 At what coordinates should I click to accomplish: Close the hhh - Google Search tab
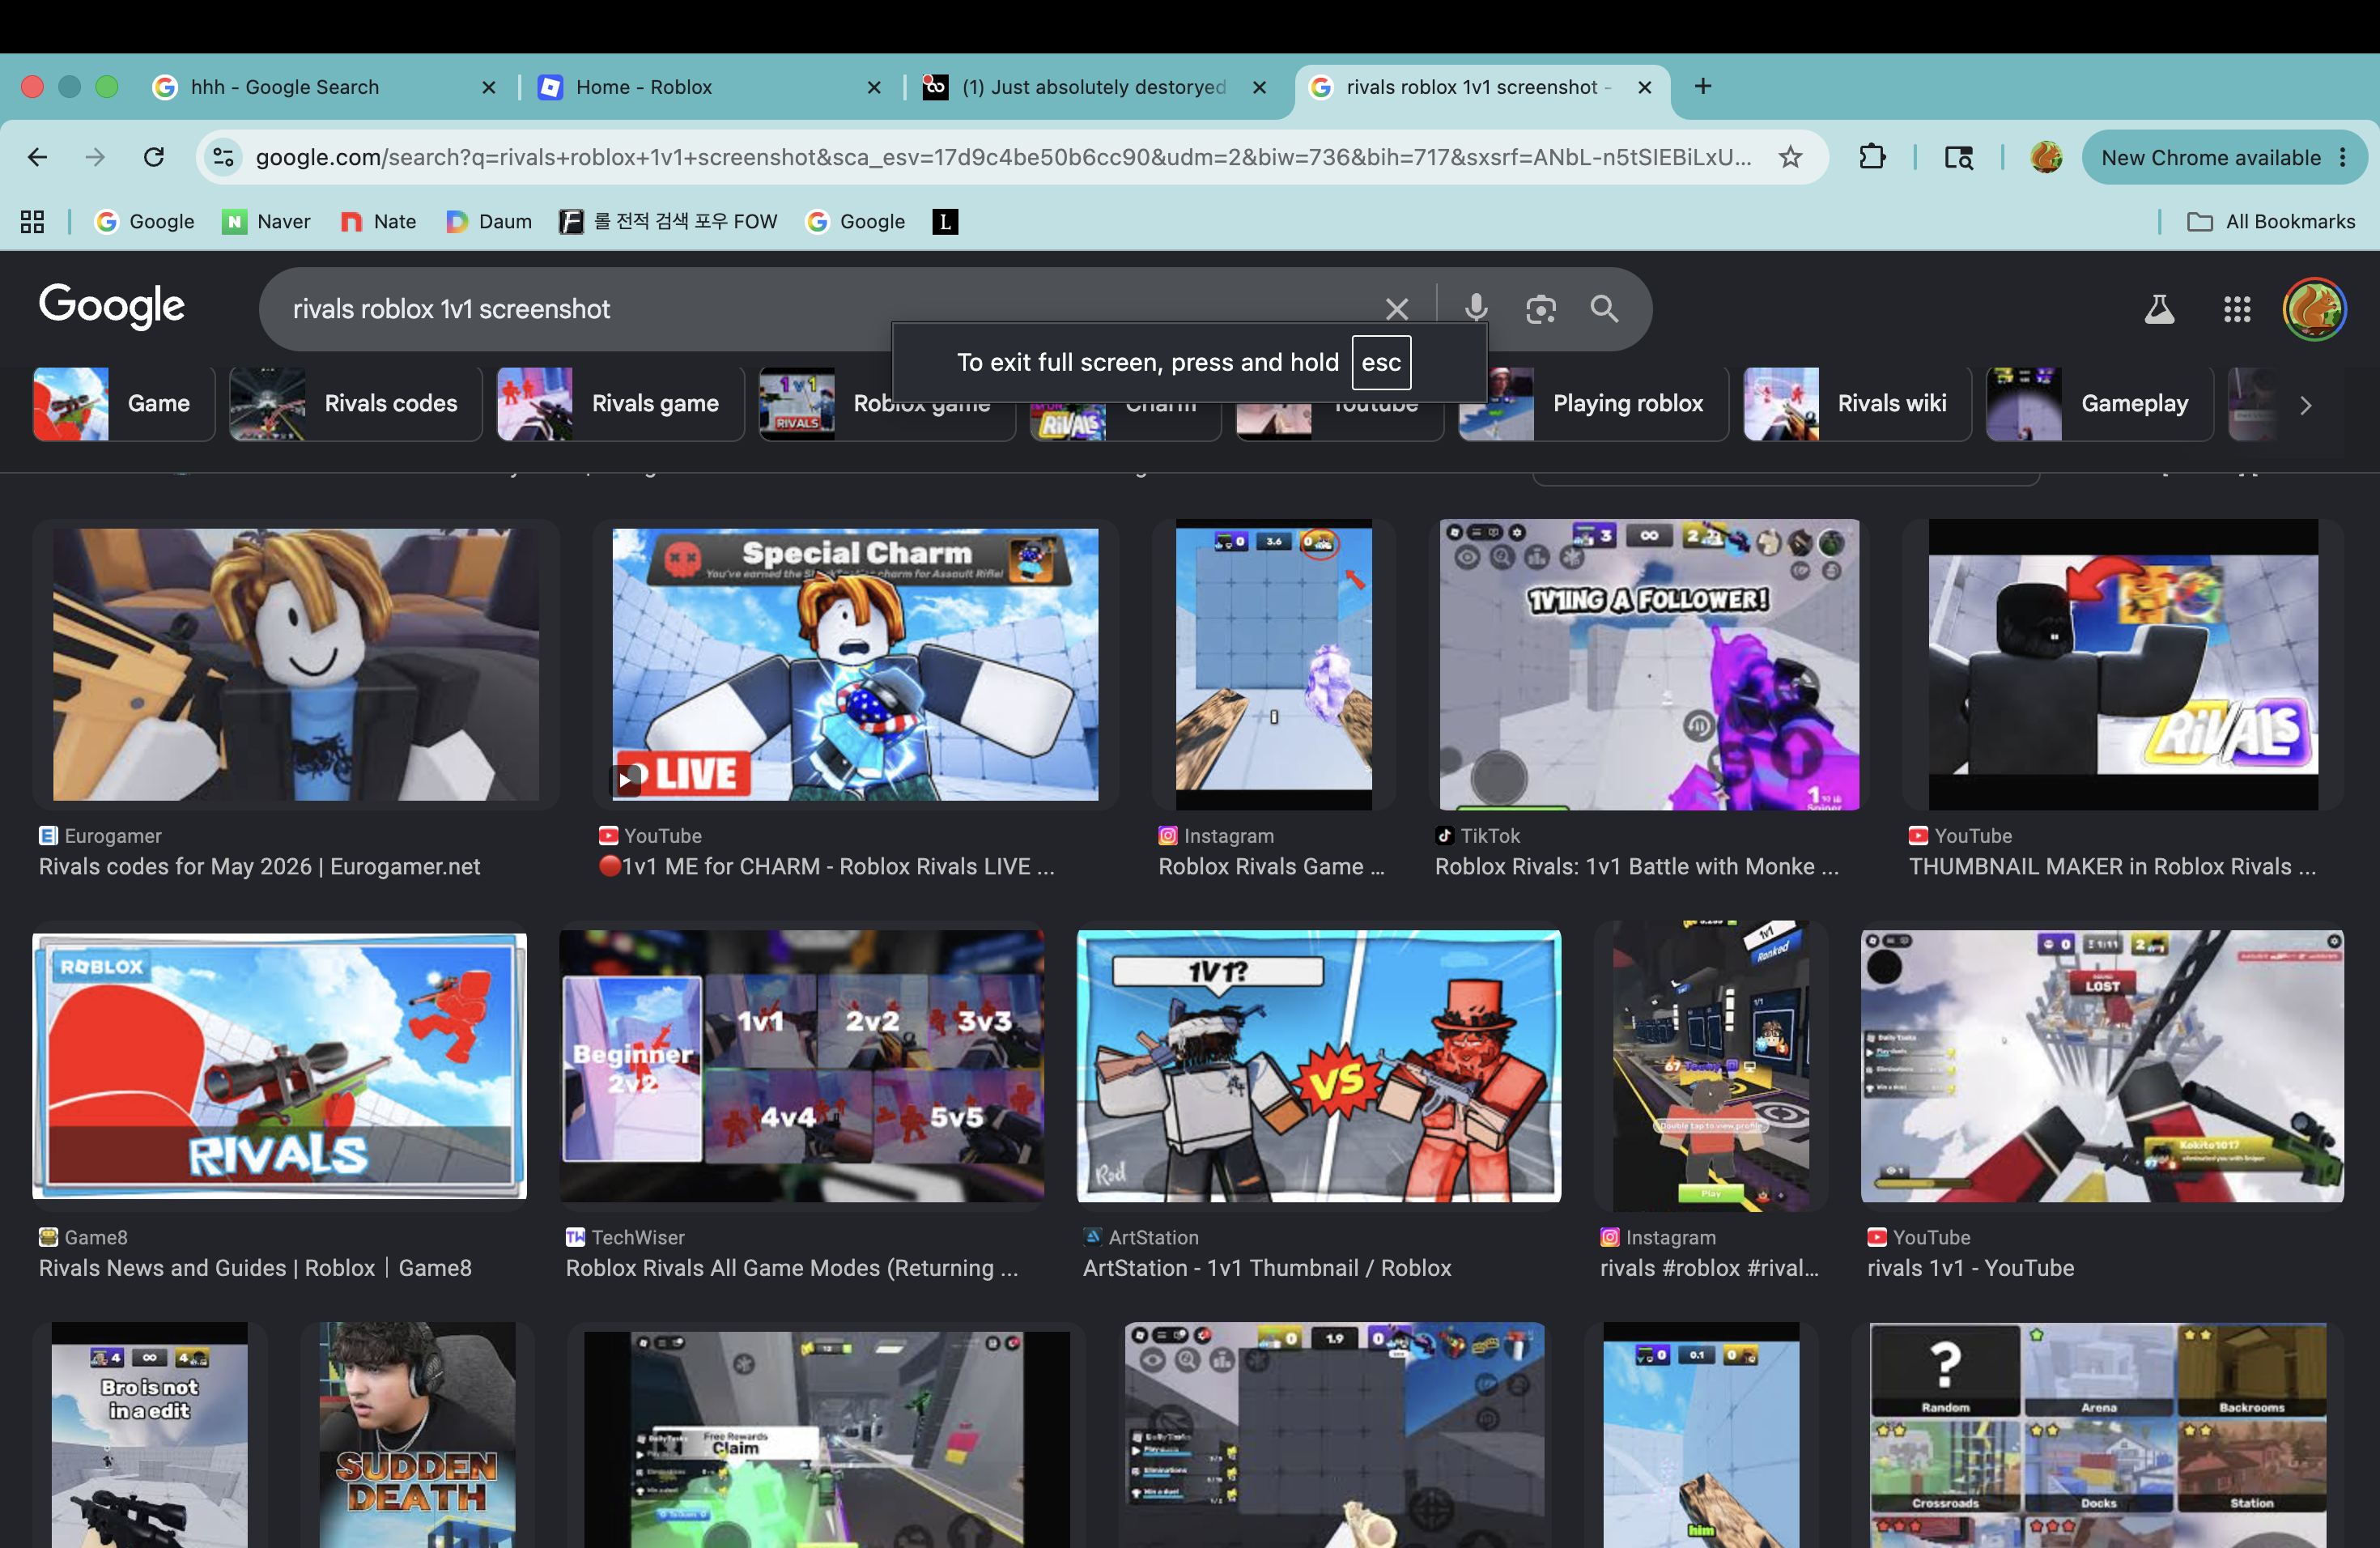tap(488, 87)
